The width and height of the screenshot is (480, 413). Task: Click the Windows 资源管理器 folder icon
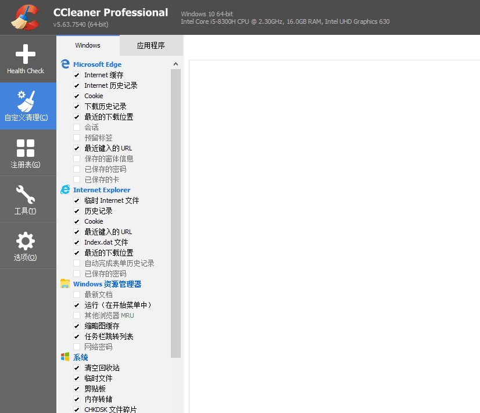(x=65, y=283)
